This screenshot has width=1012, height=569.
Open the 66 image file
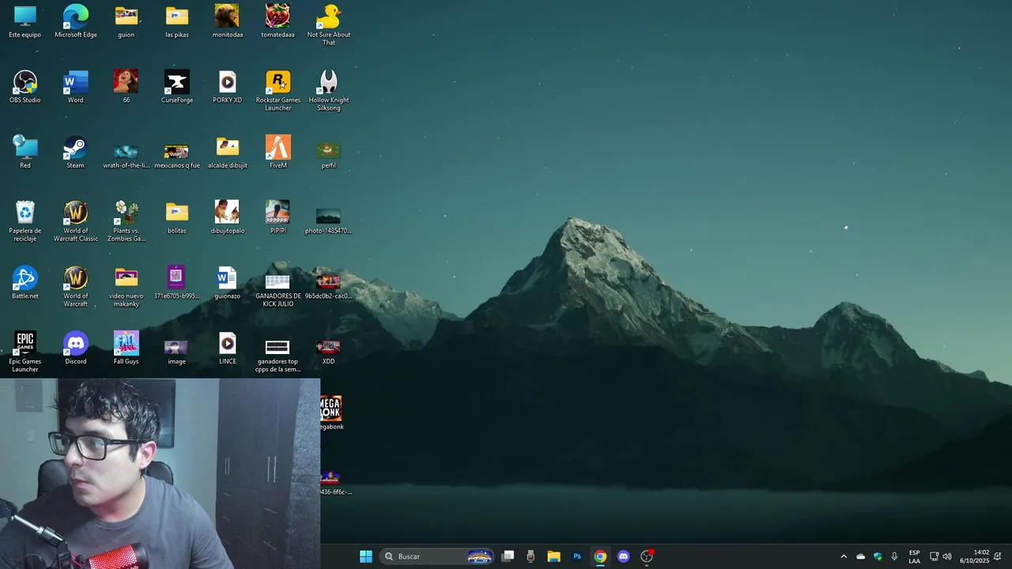126,87
